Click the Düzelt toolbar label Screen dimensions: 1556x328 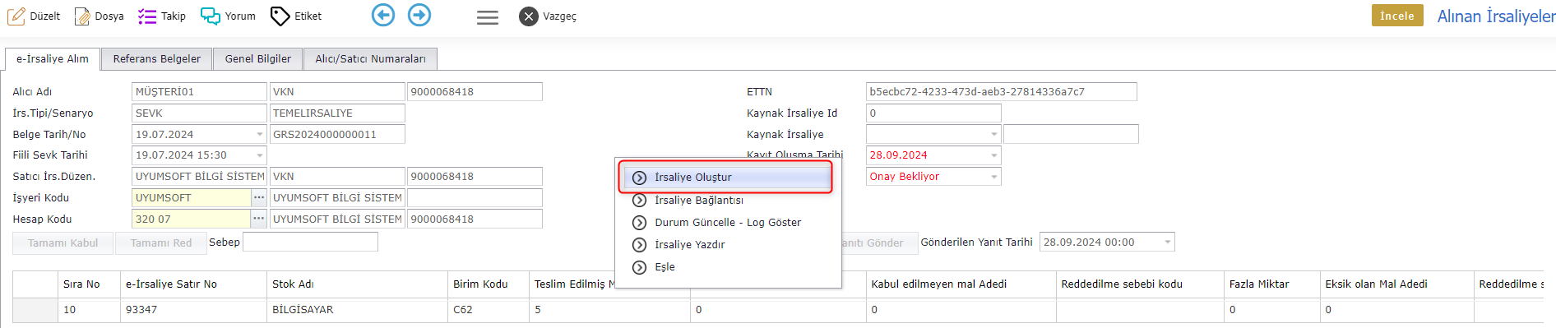tap(45, 16)
